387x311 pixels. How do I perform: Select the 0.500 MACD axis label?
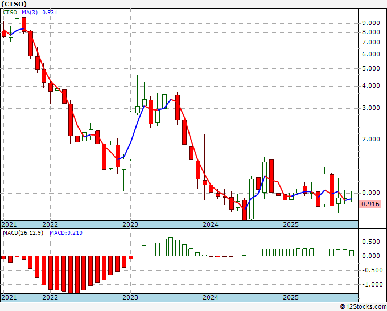pos(370,242)
